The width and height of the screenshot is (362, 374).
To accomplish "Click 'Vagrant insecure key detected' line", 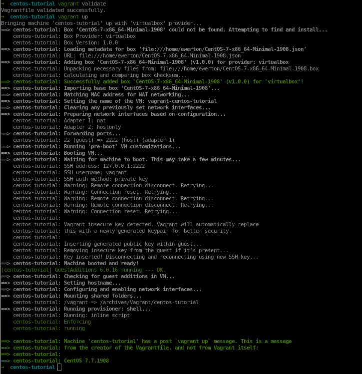I will pos(136,224).
